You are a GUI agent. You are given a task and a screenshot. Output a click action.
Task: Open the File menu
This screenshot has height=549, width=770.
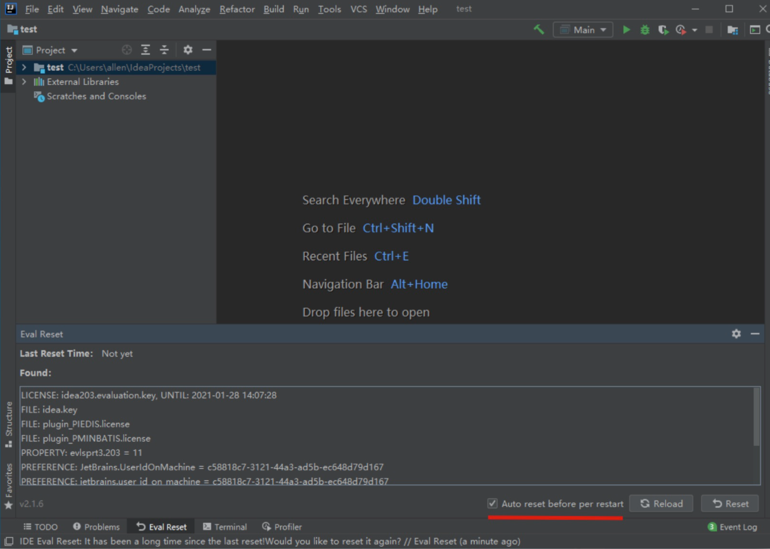click(x=32, y=9)
